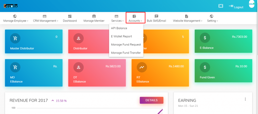This screenshot has height=114, width=258.
Task: Click the Distributor person icon
Action: [x=78, y=38]
